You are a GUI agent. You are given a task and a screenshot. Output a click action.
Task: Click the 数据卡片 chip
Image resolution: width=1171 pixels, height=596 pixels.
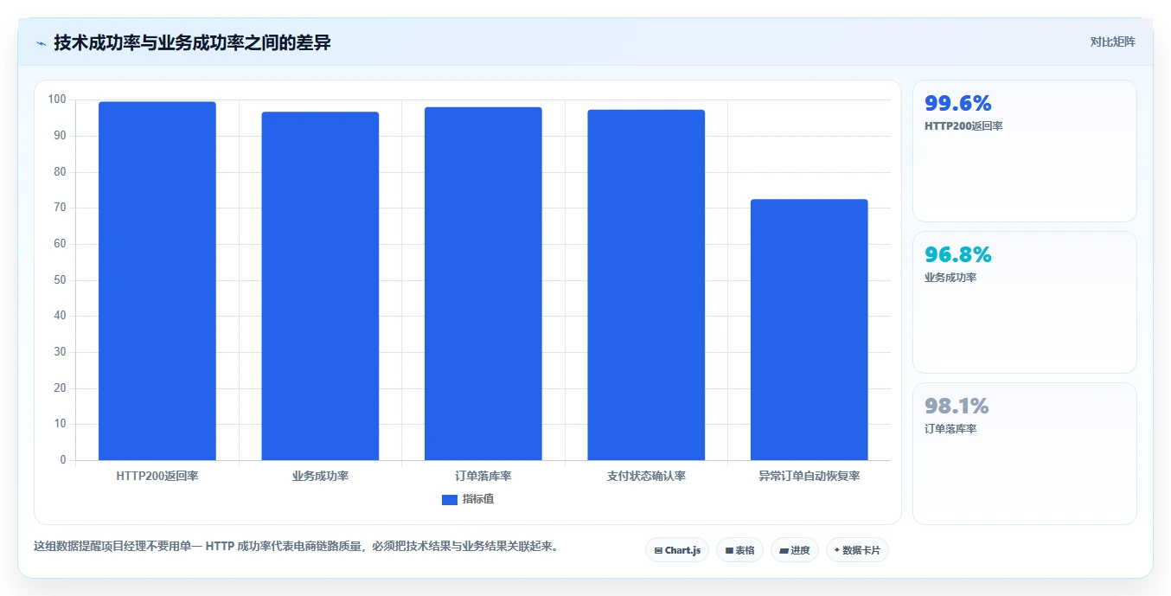pyautogui.click(x=857, y=550)
